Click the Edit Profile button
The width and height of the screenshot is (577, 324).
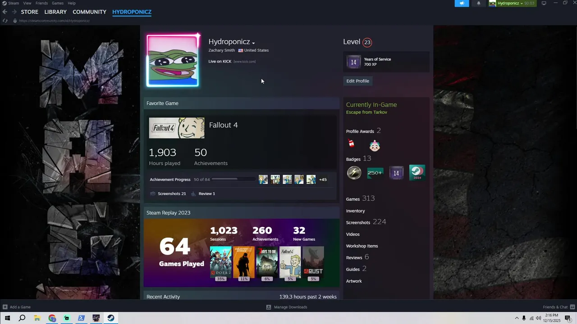358,81
